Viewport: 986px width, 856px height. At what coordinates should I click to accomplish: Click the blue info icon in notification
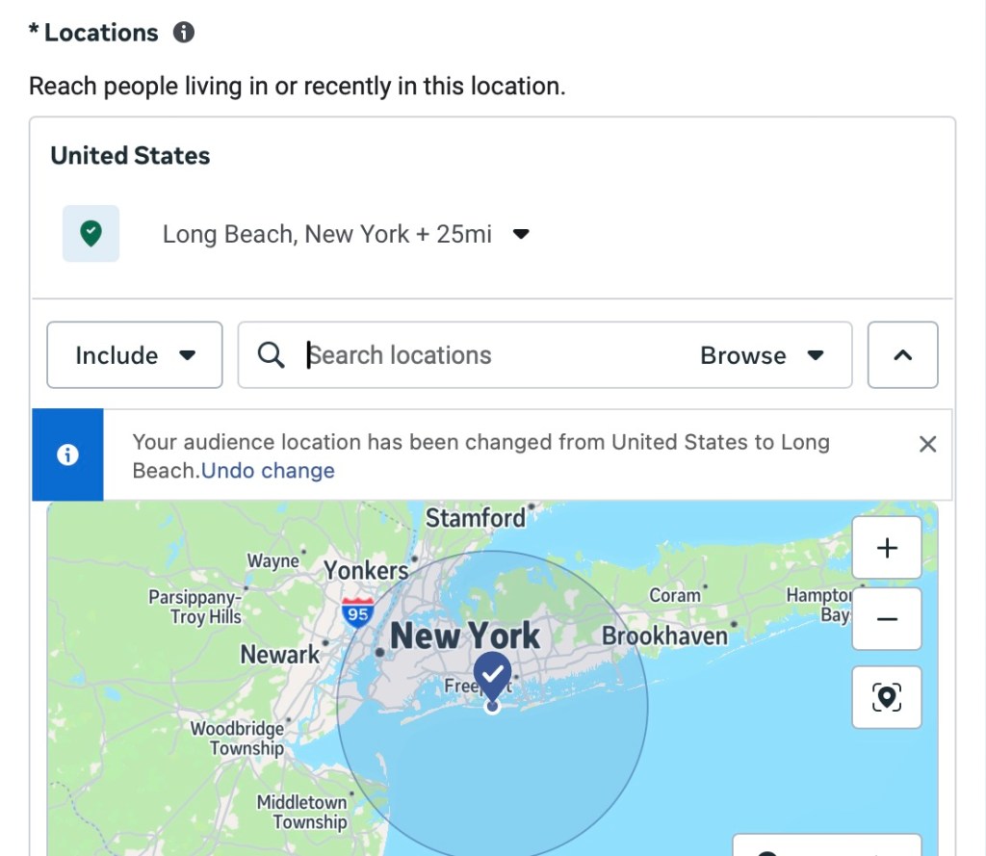[x=67, y=455]
